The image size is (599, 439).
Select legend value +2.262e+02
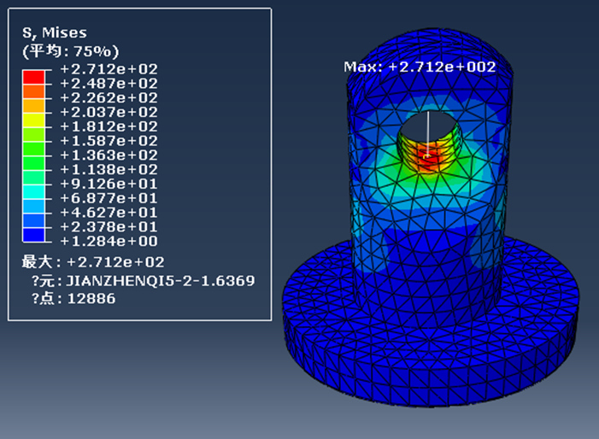pos(109,97)
